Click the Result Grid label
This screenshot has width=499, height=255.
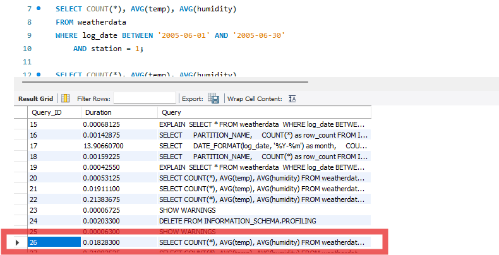[x=36, y=98]
